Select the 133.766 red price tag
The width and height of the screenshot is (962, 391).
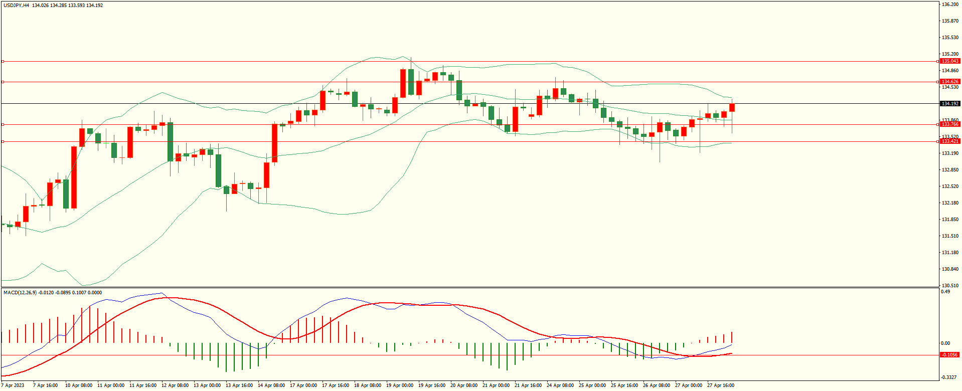click(950, 124)
